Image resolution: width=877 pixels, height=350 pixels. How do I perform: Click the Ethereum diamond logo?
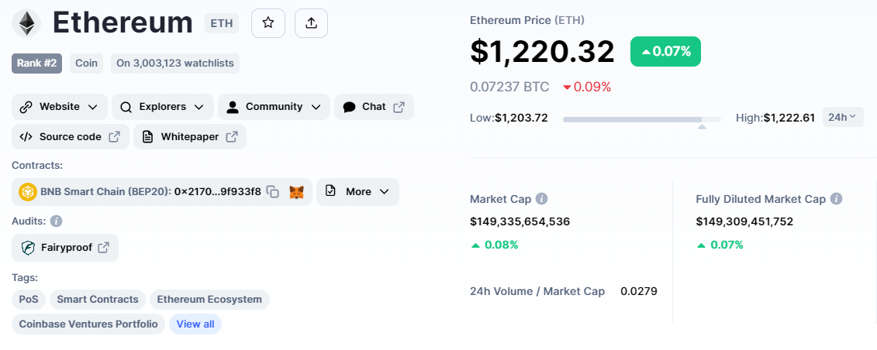coord(26,23)
